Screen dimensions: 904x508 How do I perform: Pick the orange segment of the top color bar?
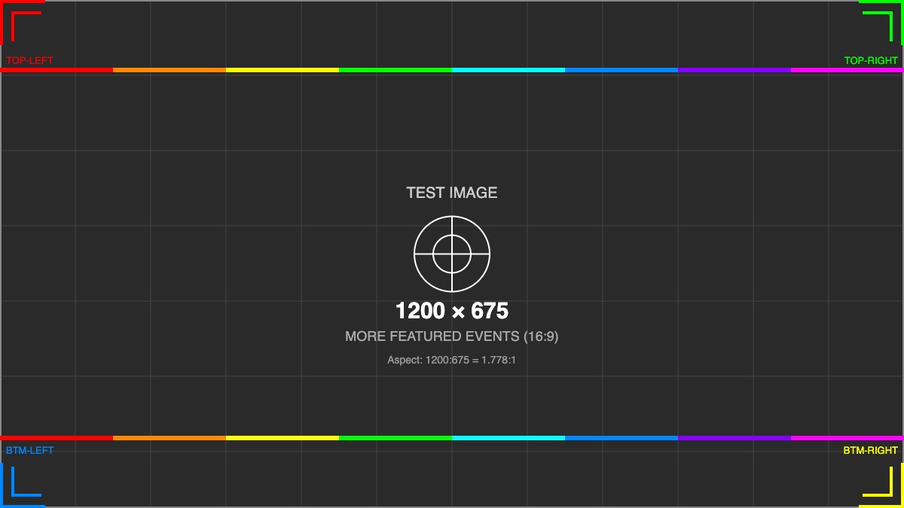(x=169, y=70)
